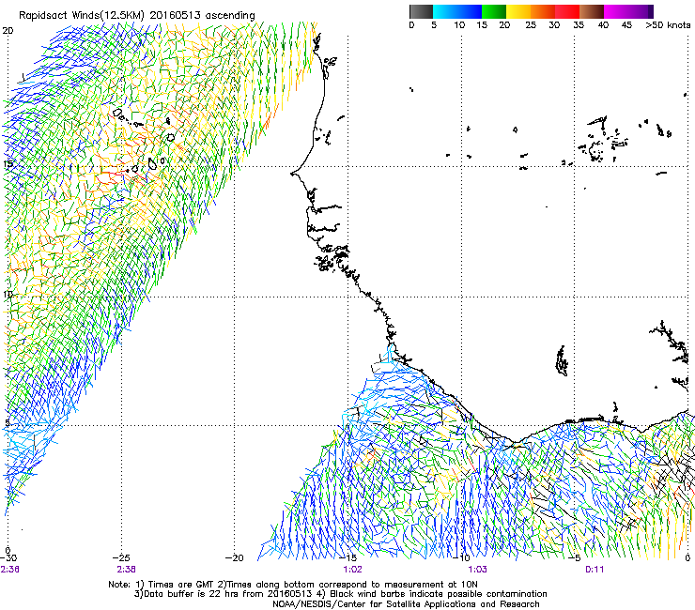The image size is (695, 610).
Task: Click the legend scale value "25"
Action: pos(531,25)
